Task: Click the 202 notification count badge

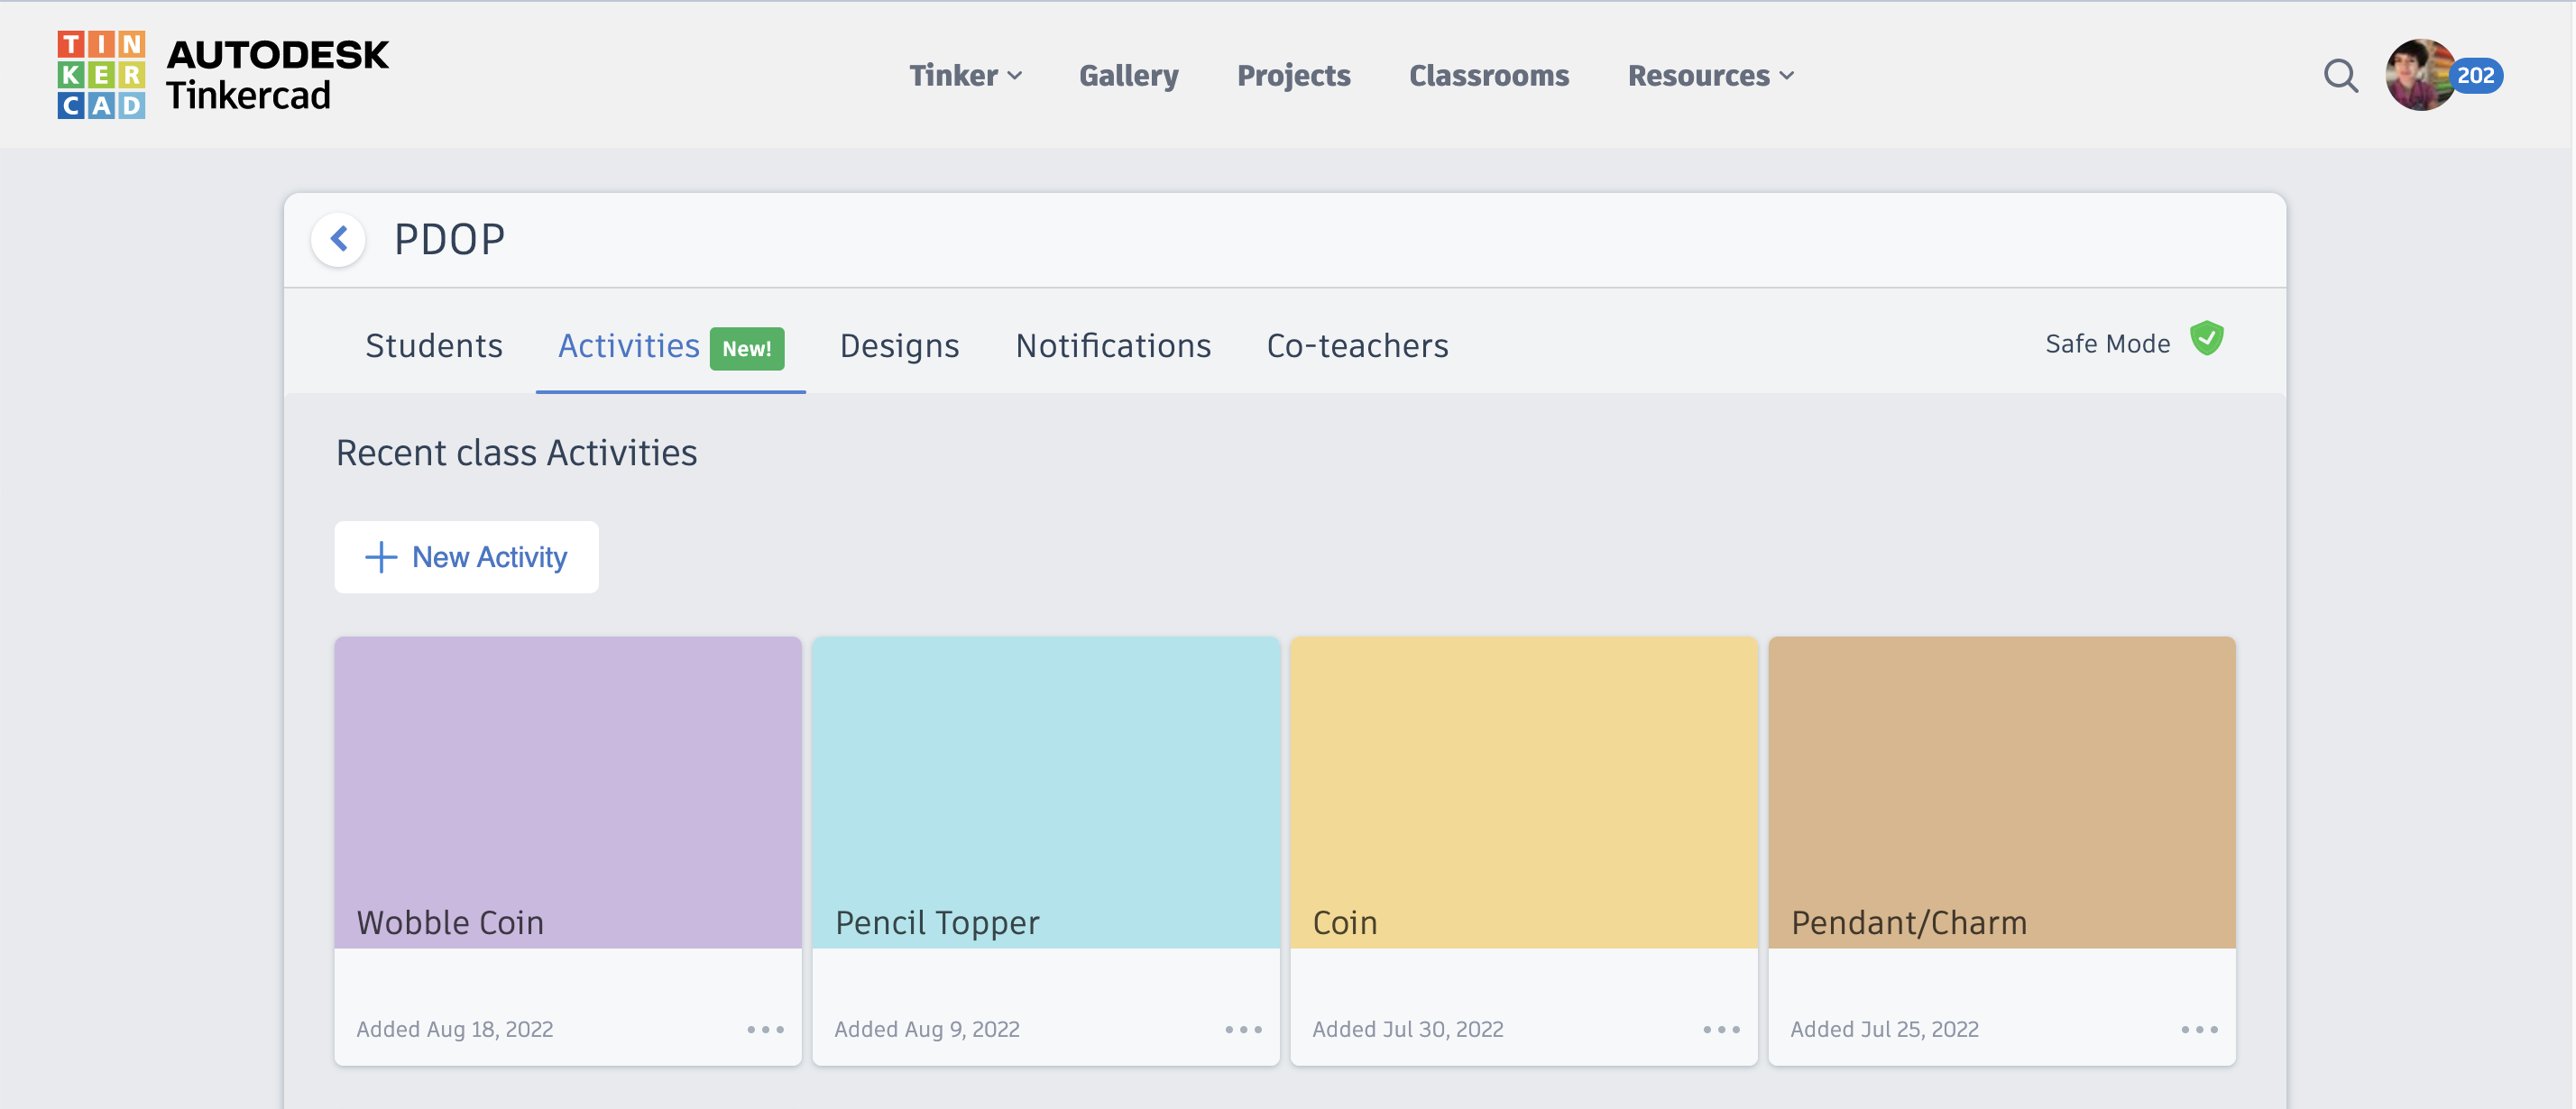Action: 2475,76
